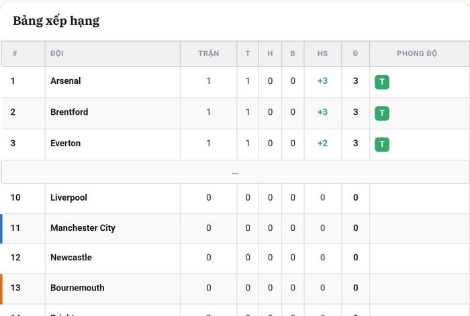Click Arsenal's +3 goal difference value

pos(322,81)
